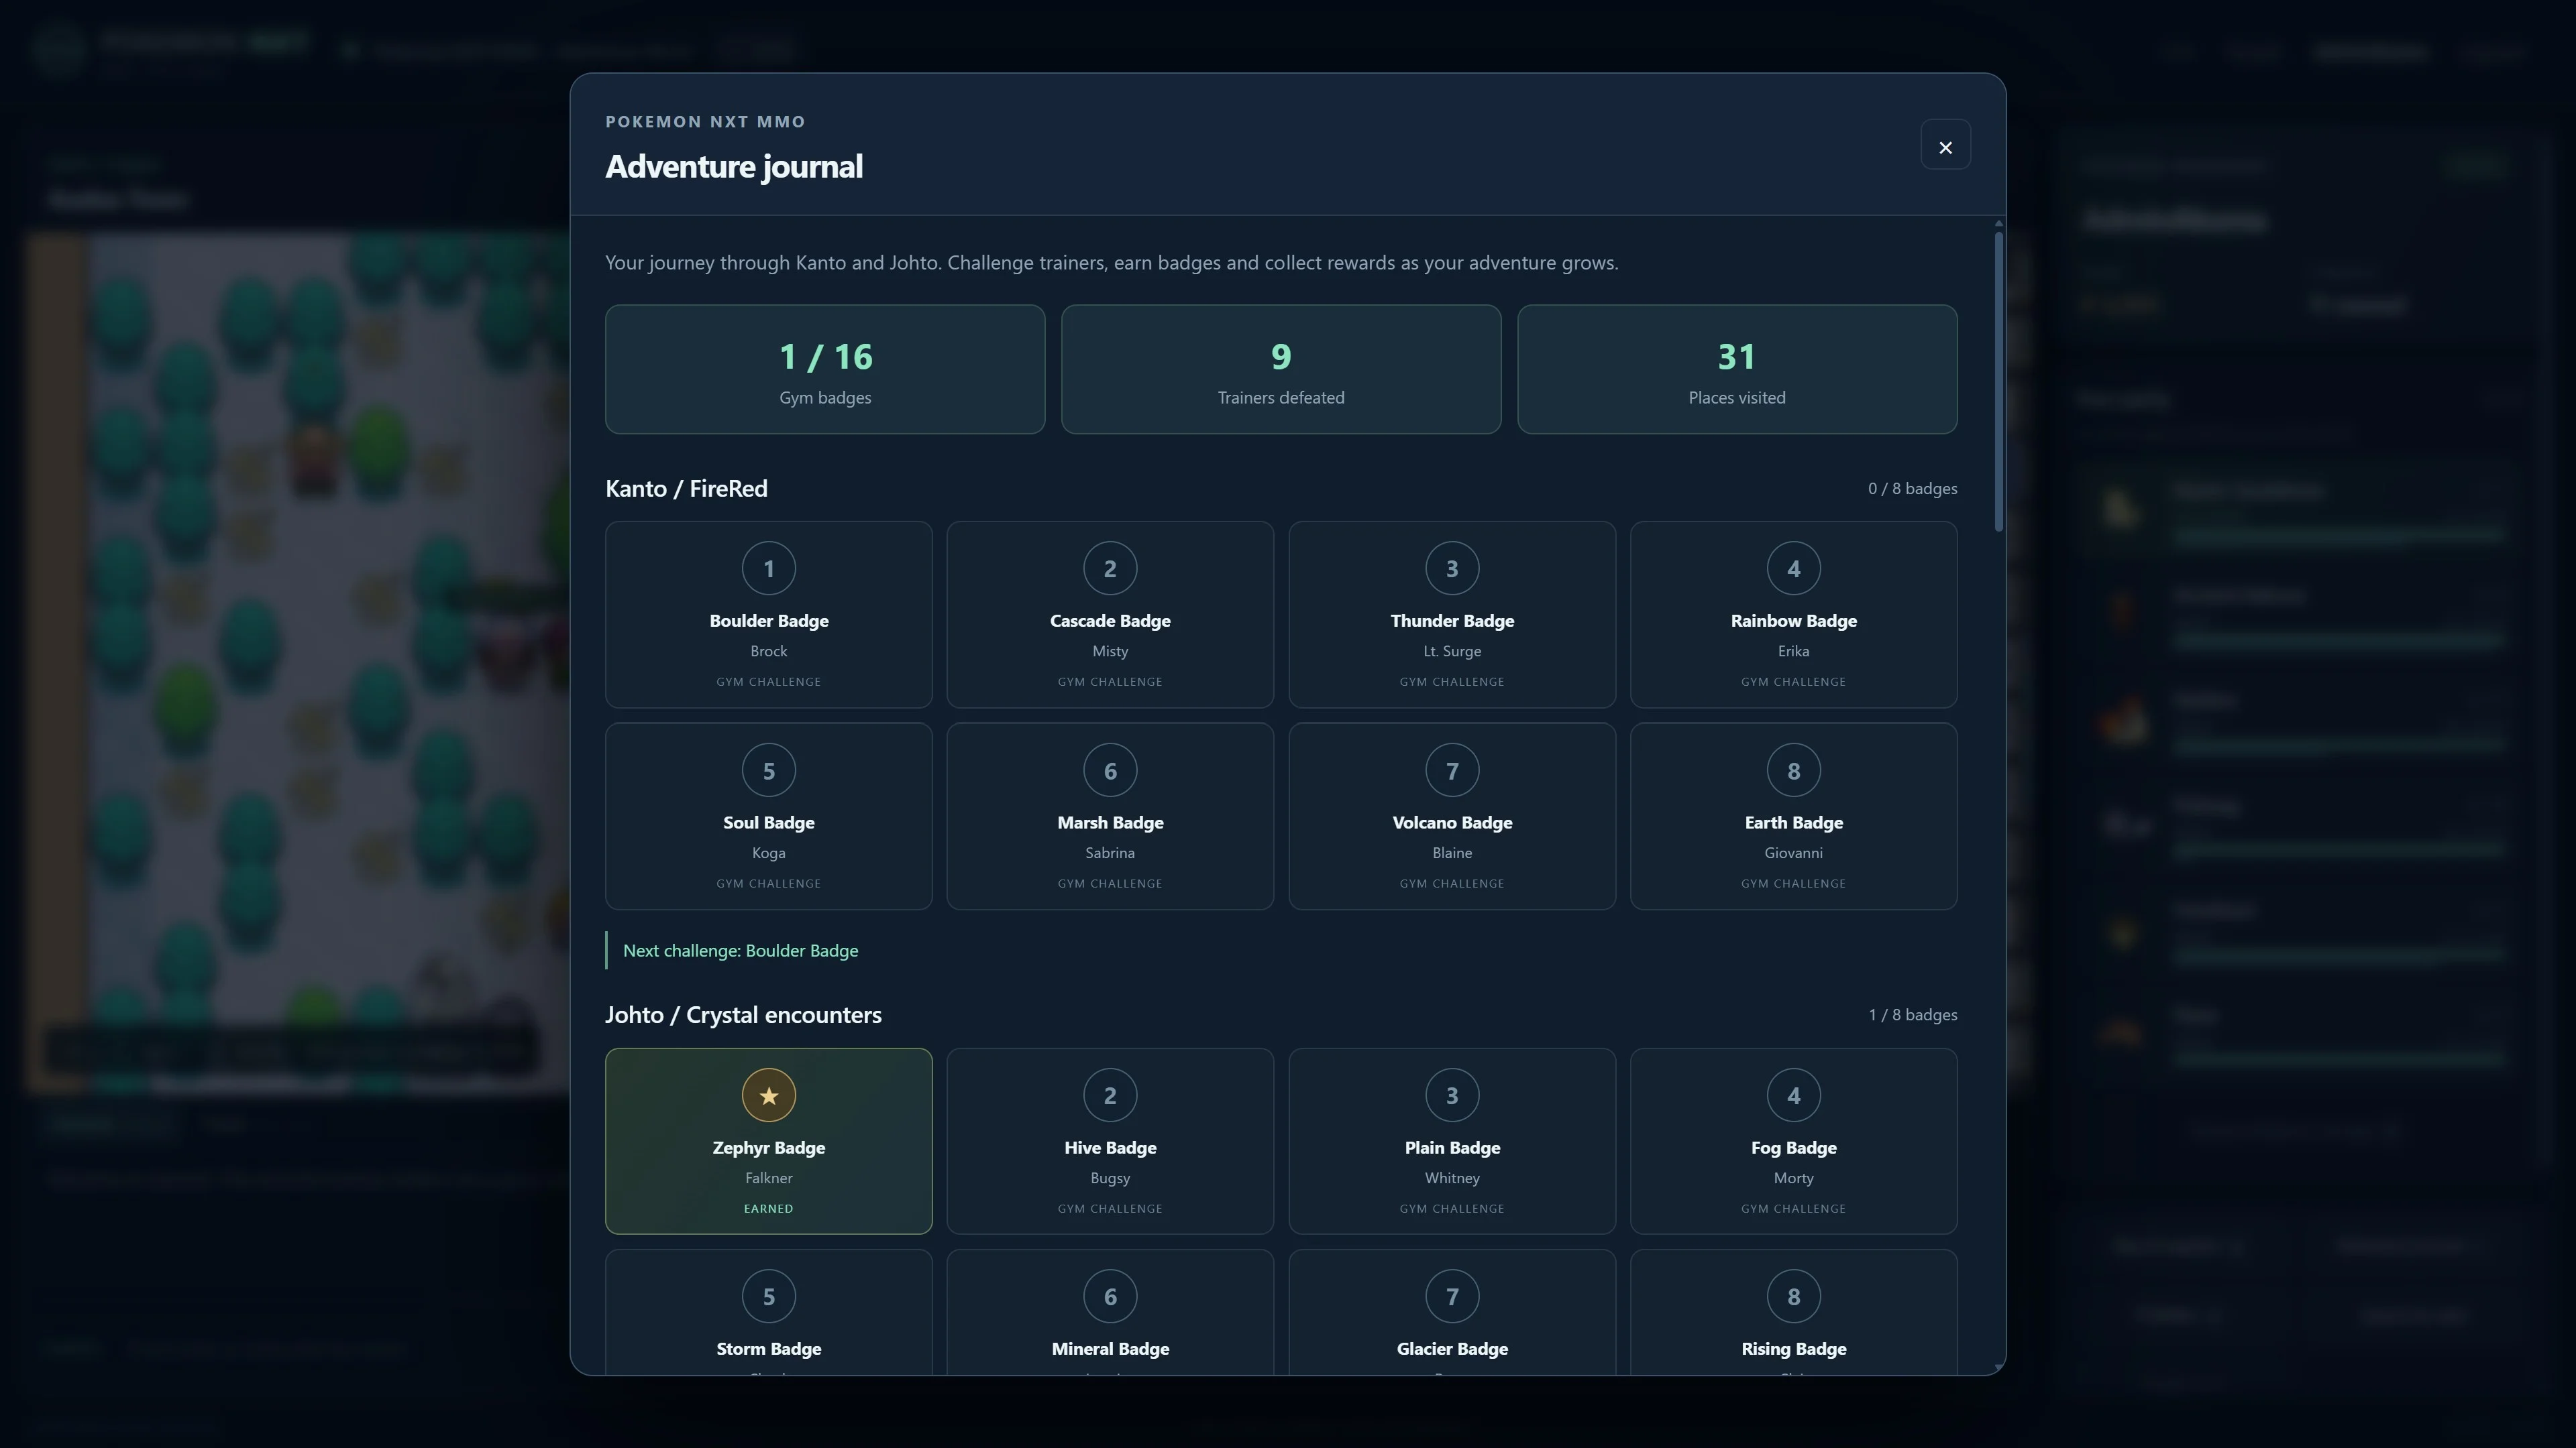The width and height of the screenshot is (2576, 1448).
Task: Click the trainer name Erika
Action: [1793, 650]
